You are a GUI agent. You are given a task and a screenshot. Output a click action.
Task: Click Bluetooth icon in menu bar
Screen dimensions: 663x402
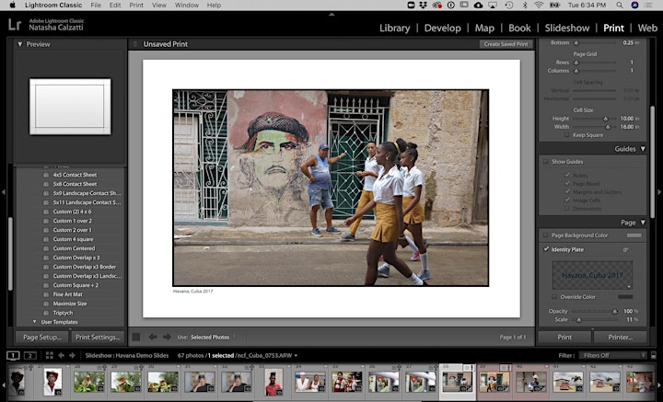tap(525, 6)
